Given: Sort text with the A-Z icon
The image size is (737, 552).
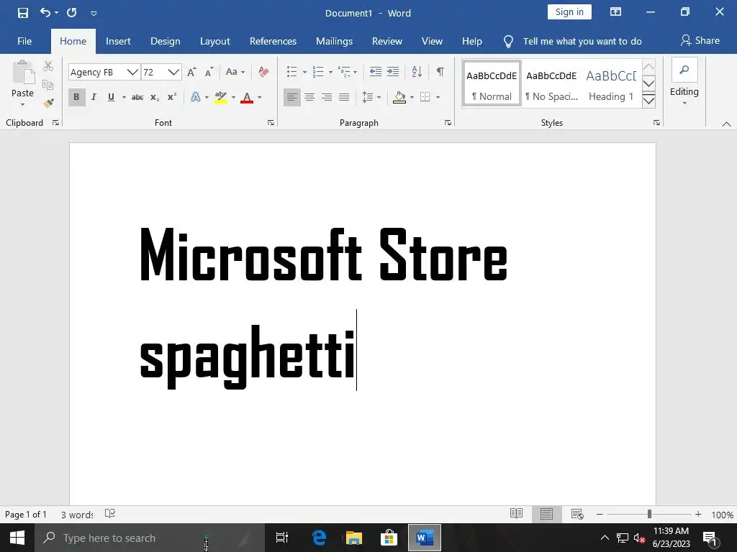Looking at the screenshot, I should (x=417, y=72).
